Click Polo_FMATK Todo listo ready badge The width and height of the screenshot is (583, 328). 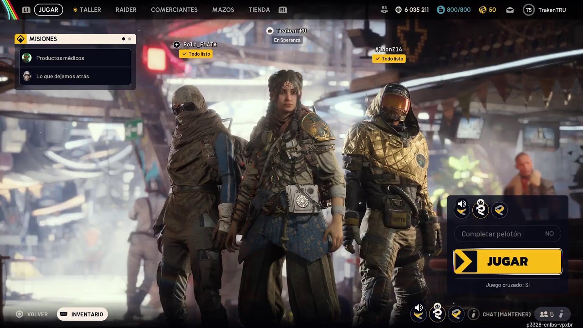(196, 54)
